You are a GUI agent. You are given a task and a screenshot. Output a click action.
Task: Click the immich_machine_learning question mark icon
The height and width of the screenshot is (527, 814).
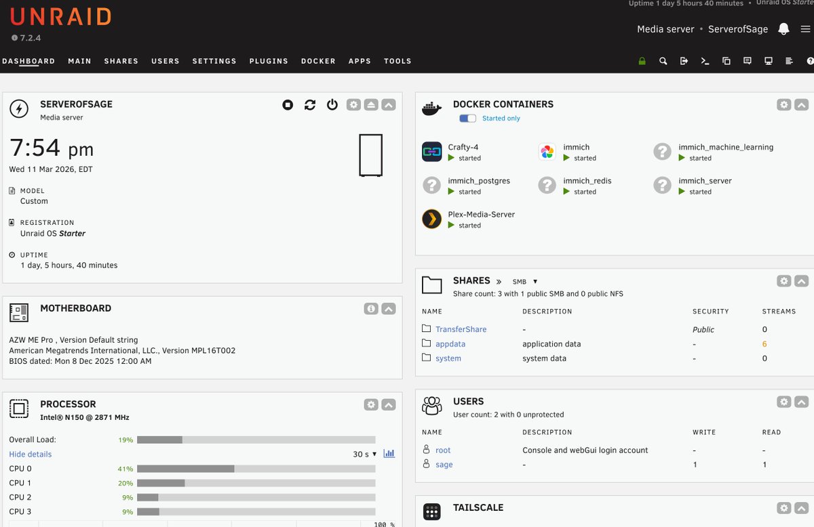663,152
